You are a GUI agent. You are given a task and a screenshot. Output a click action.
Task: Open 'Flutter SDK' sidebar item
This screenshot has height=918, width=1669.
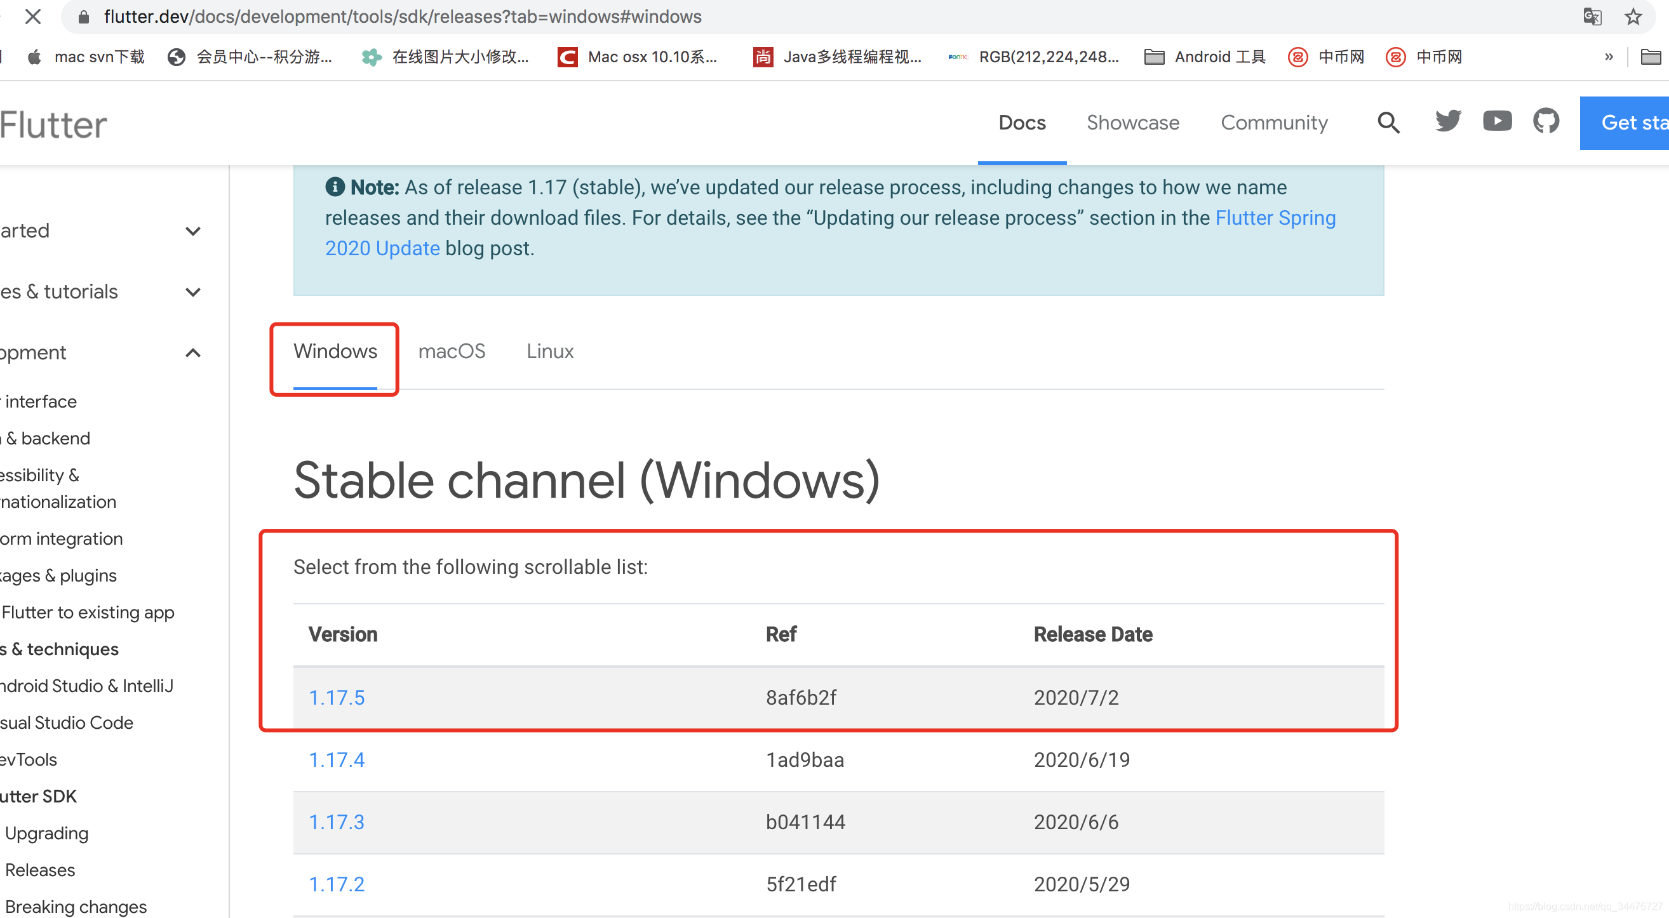pos(38,797)
